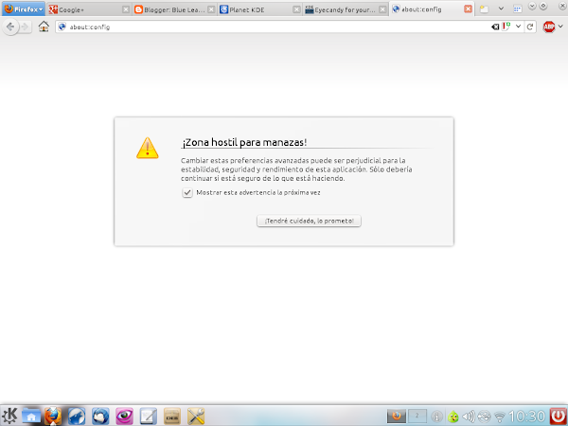The height and width of the screenshot is (426, 568).
Task: Close the Google+ tab
Action: click(x=125, y=9)
